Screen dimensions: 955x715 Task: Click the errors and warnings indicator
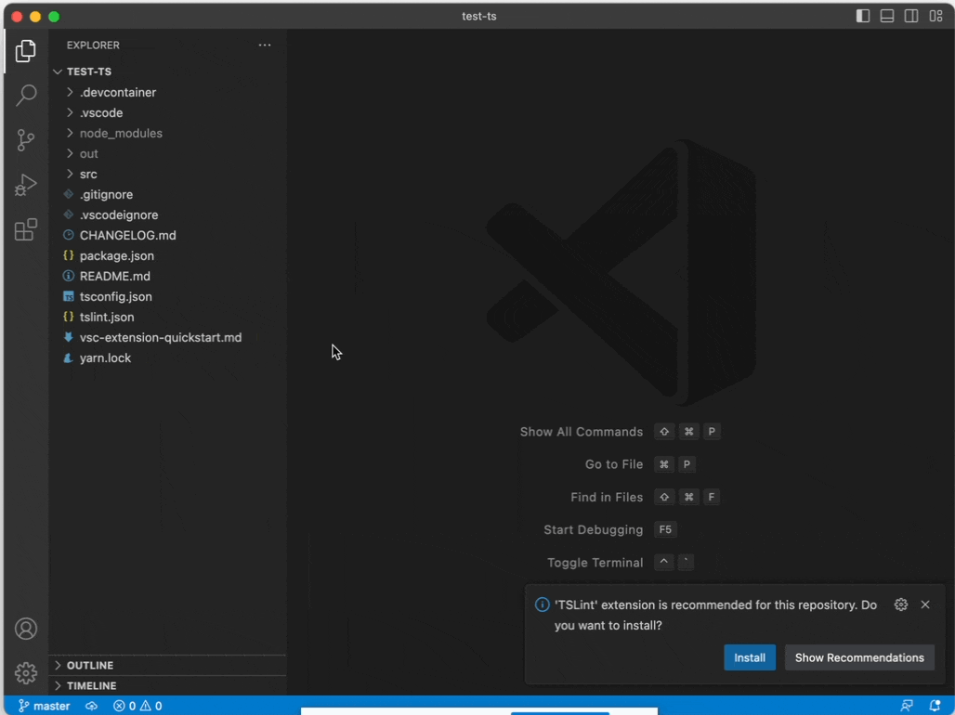tap(136, 706)
